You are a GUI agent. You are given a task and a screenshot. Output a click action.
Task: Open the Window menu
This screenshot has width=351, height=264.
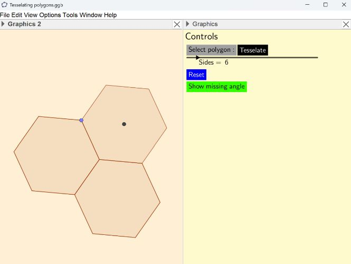(91, 15)
